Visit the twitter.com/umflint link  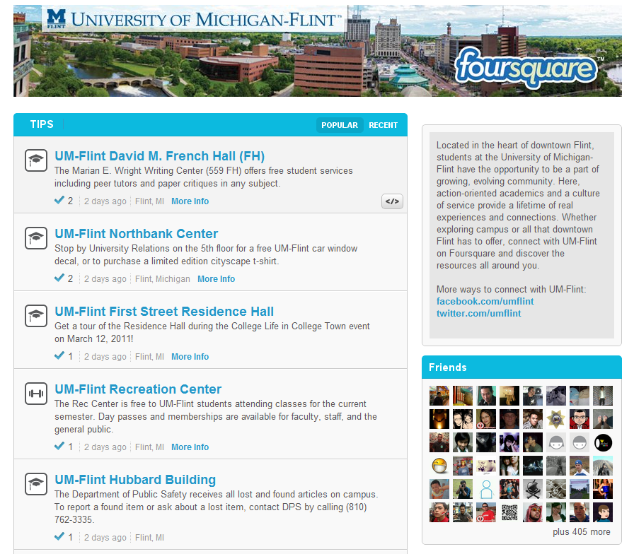[479, 313]
